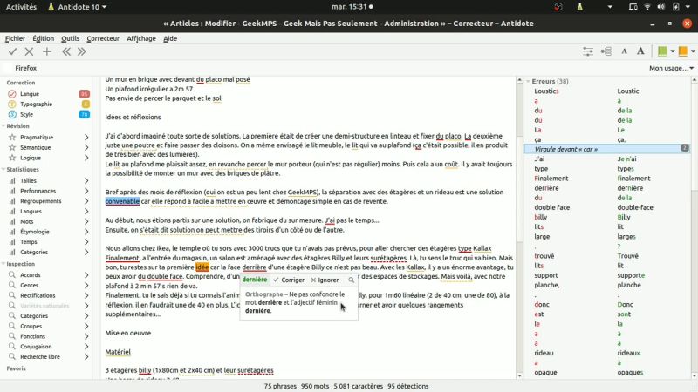This screenshot has height=392, width=698.
Task: Open the Activités overview
Action: pos(21,7)
